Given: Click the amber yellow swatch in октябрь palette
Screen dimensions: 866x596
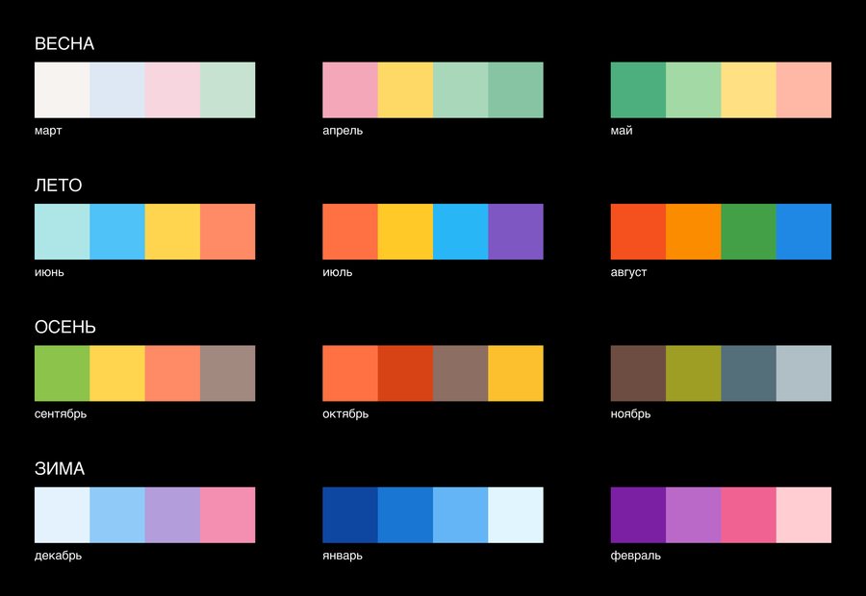Looking at the screenshot, I should [516, 374].
